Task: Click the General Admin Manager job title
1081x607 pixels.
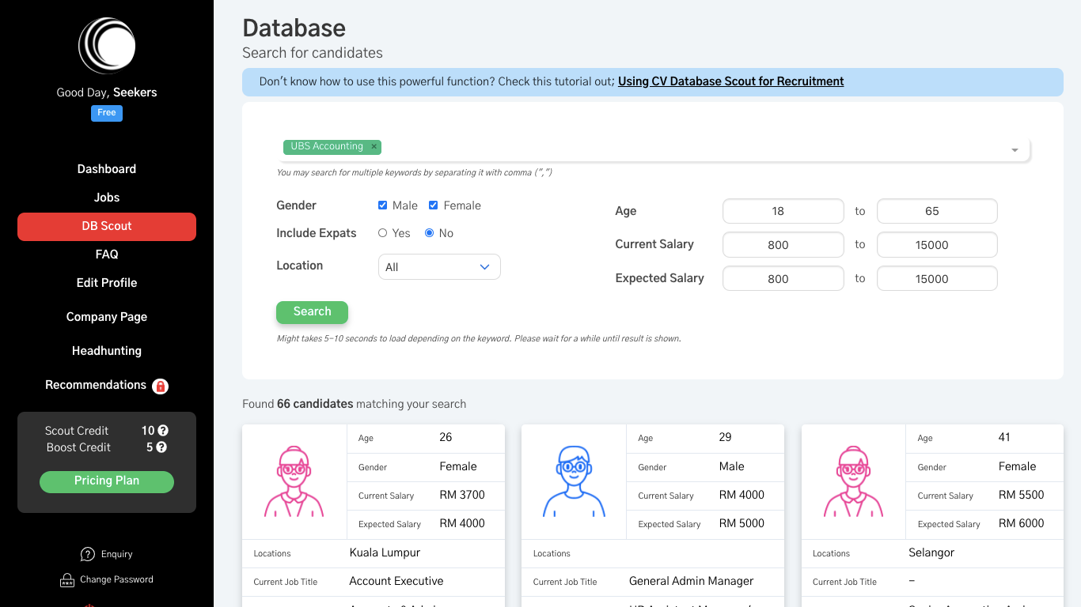Action: [691, 581]
